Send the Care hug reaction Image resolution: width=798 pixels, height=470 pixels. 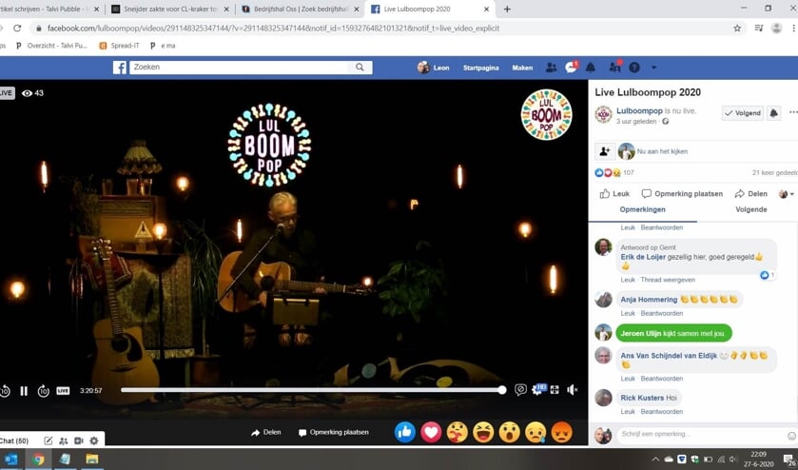[x=457, y=432]
